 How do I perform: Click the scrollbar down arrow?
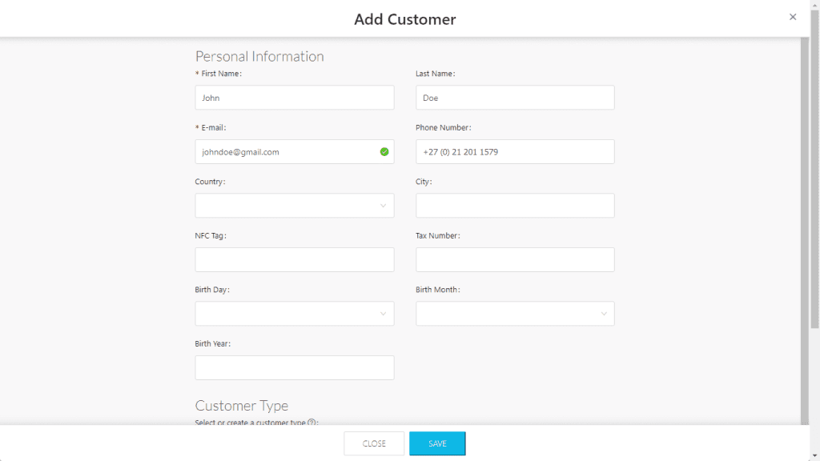point(814,455)
